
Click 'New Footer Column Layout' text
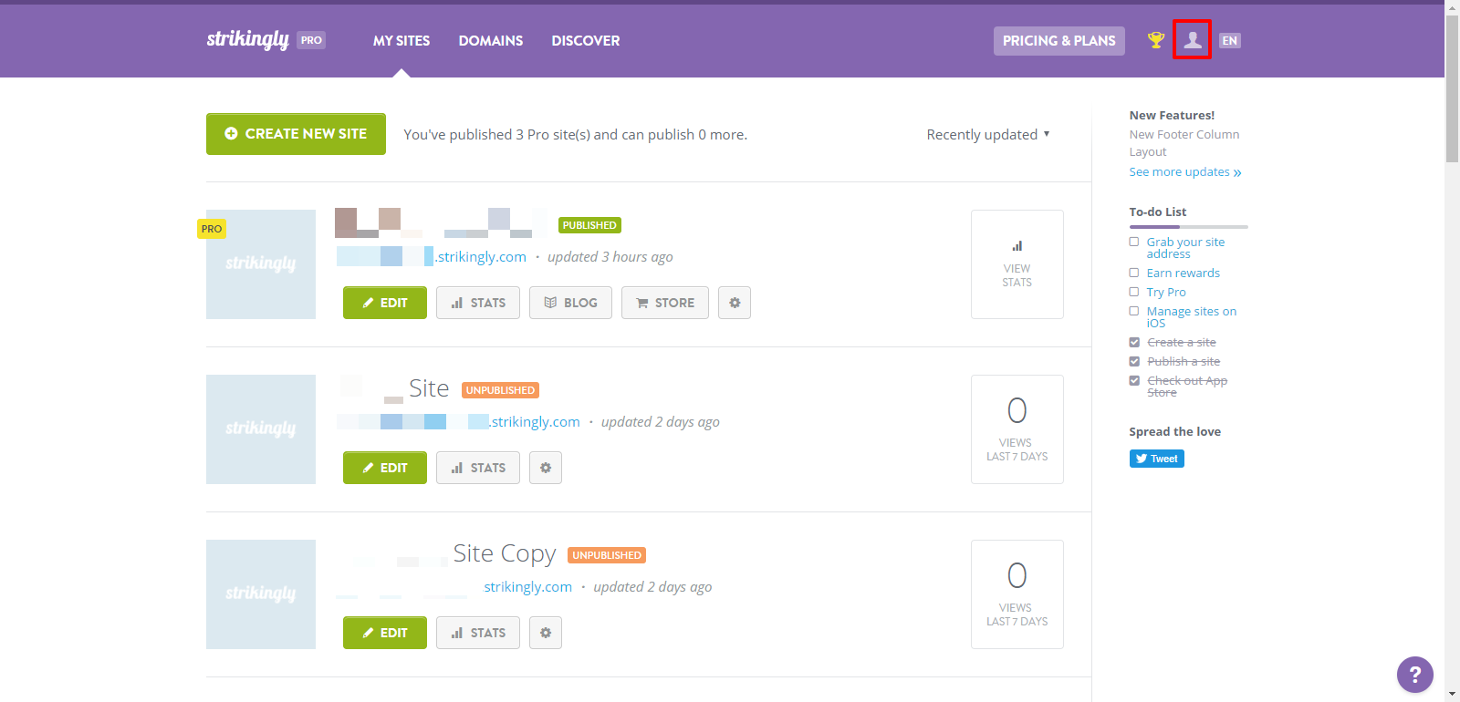1184,143
